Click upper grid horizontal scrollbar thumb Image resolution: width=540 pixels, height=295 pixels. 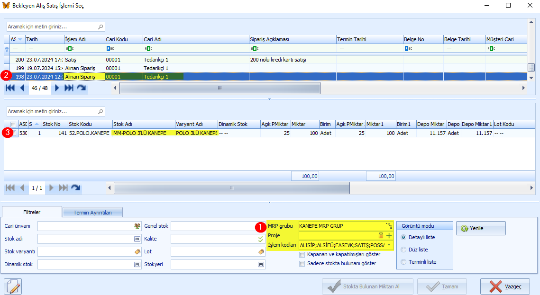220,88
